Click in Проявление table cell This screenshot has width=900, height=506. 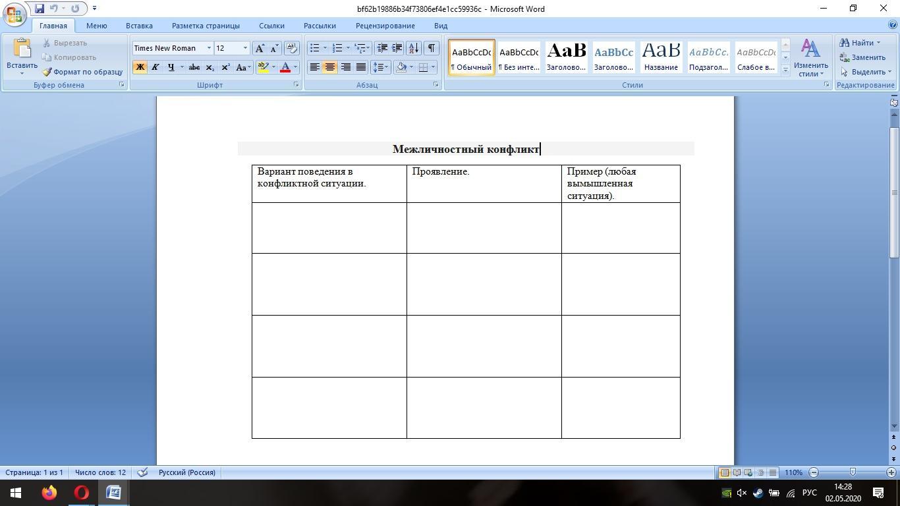tap(484, 184)
